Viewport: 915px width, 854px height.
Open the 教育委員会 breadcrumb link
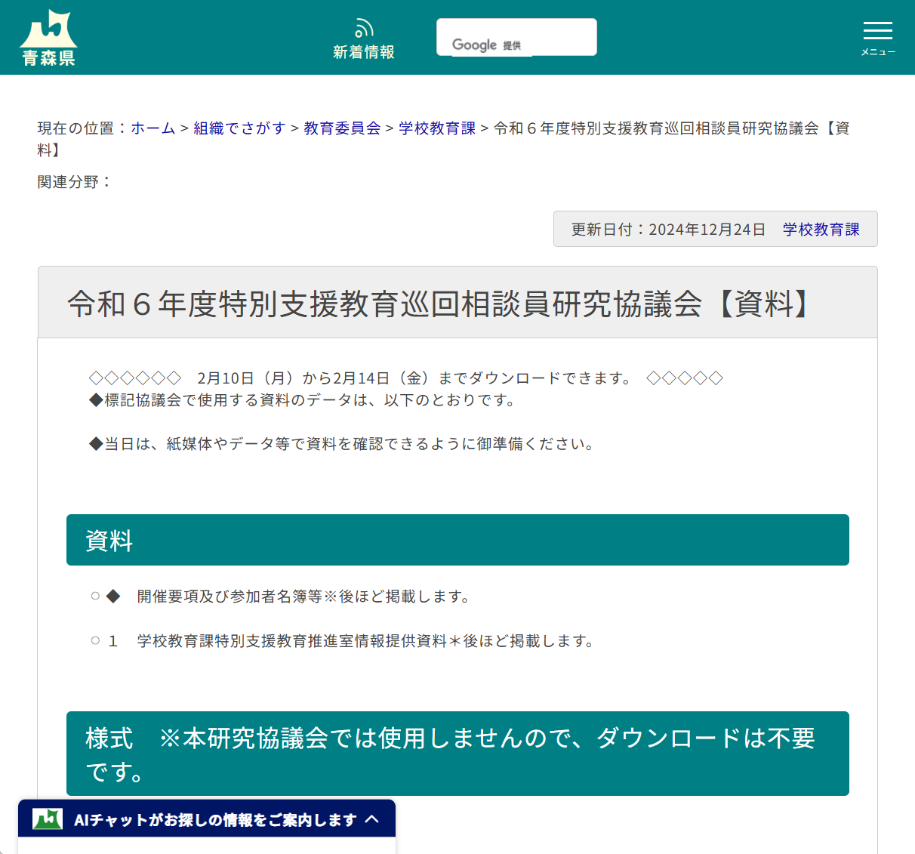pos(341,128)
